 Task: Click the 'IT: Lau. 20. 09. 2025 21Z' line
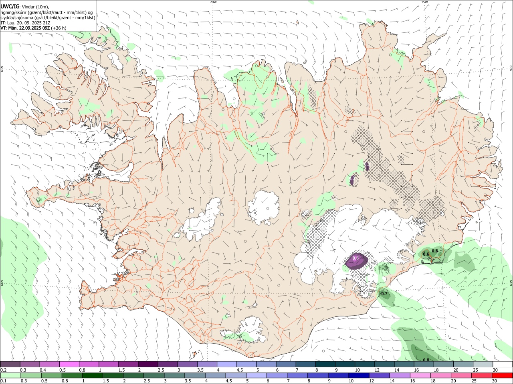25,23
